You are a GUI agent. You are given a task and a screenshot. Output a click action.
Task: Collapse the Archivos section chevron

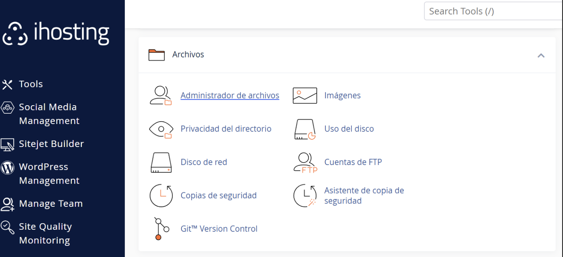[541, 55]
